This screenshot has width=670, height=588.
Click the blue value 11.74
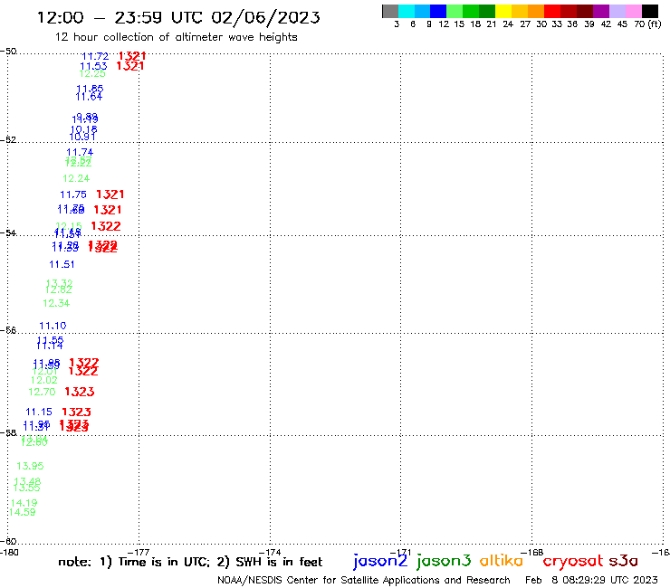tap(80, 152)
